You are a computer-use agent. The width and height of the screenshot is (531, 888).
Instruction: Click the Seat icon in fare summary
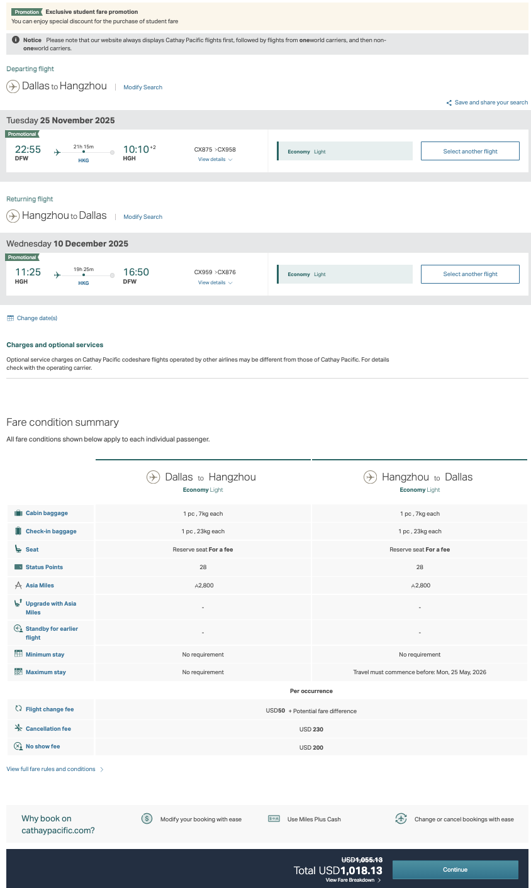(19, 549)
